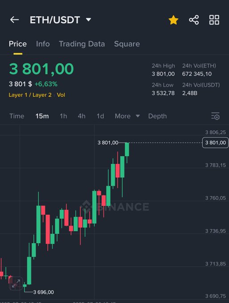
Task: Open the share icon
Action: [194, 20]
